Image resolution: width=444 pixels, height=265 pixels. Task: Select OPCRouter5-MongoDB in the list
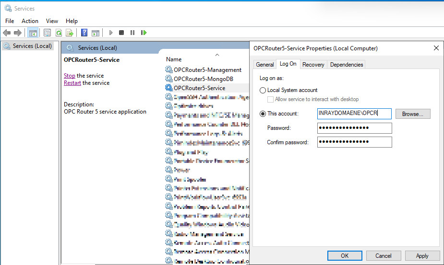[204, 79]
